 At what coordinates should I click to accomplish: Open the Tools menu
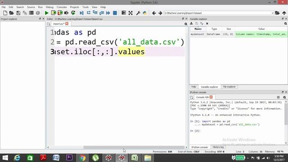85,7
